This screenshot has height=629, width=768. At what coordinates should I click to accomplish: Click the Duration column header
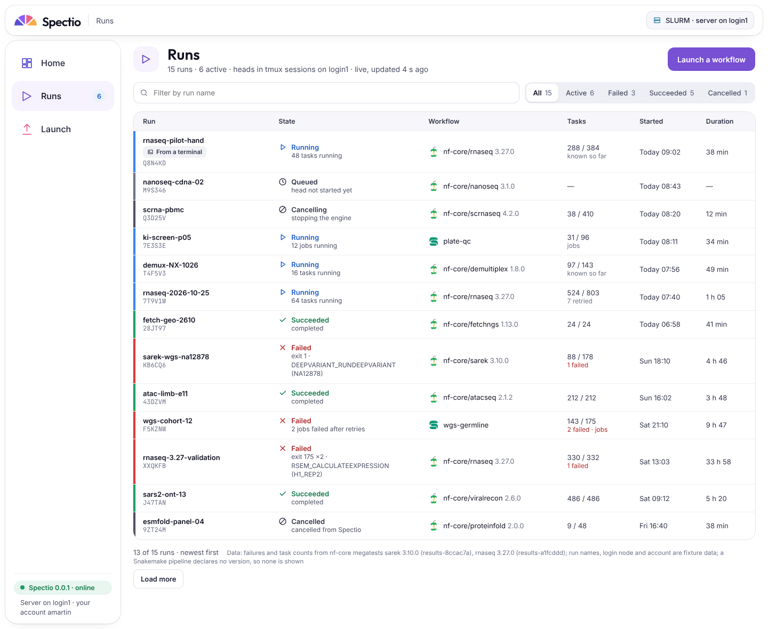[719, 122]
